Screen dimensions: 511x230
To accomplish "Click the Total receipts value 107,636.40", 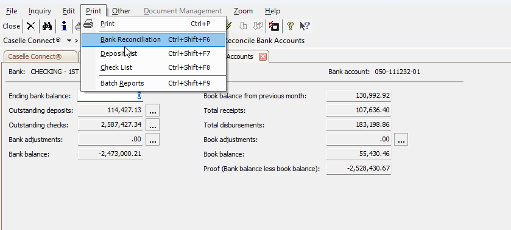I will (x=359, y=110).
